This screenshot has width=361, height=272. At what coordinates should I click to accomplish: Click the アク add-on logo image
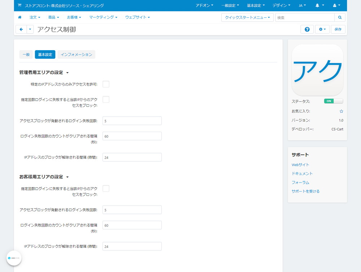317,70
